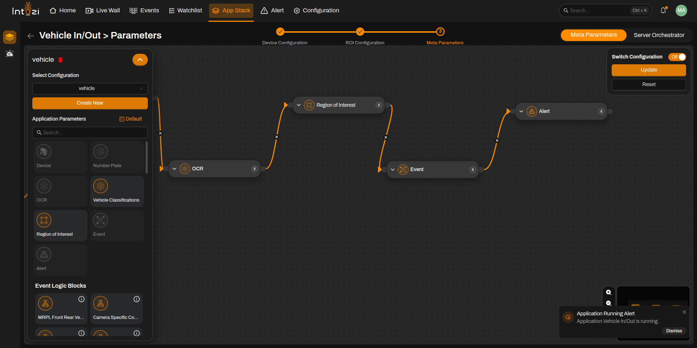Close the Application Running Alert notification
Screen dimensions: 697x348
(x=684, y=312)
